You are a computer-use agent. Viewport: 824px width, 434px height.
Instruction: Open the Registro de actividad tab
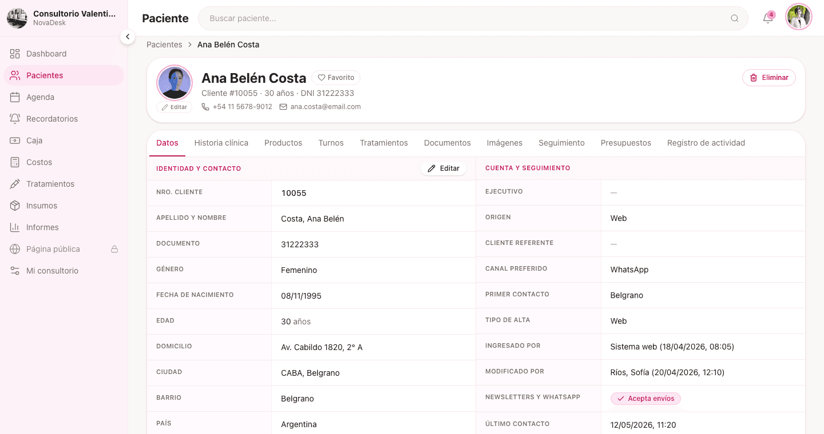(x=706, y=143)
